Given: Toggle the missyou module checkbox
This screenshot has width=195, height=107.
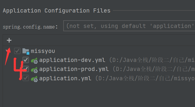Looking at the screenshot, I should (17, 51).
